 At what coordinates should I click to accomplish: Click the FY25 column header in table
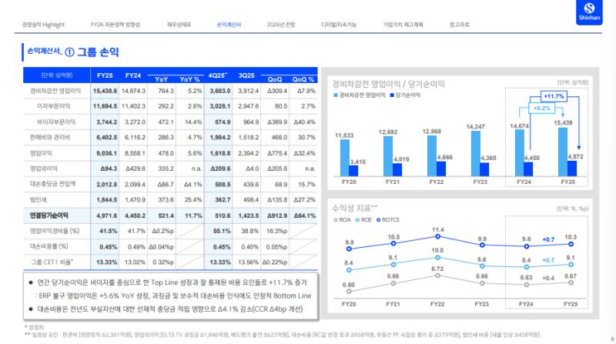point(105,75)
